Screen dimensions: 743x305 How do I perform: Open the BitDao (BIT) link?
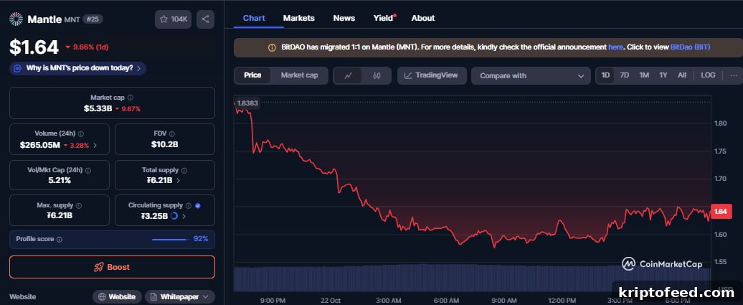690,47
